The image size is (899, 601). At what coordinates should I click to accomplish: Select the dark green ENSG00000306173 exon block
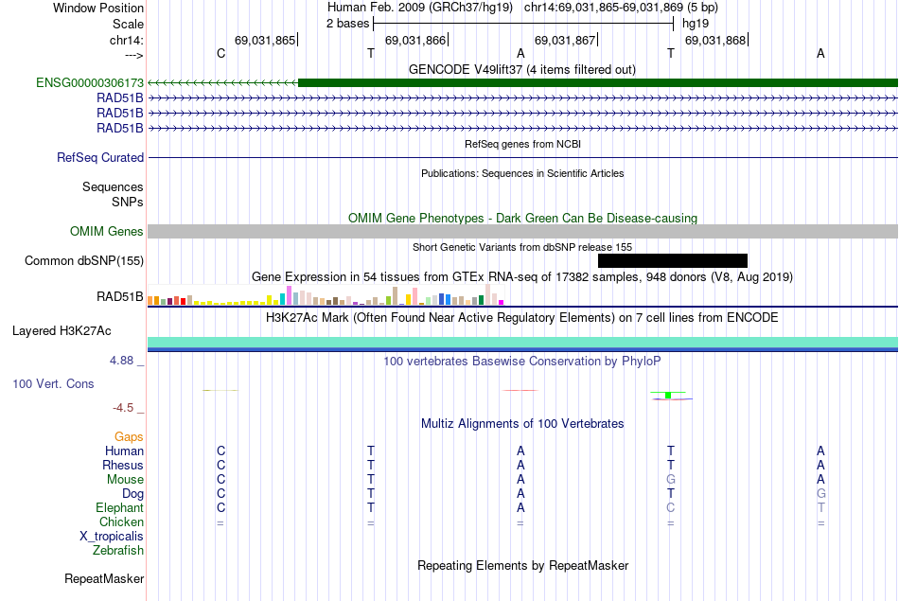coord(598,82)
